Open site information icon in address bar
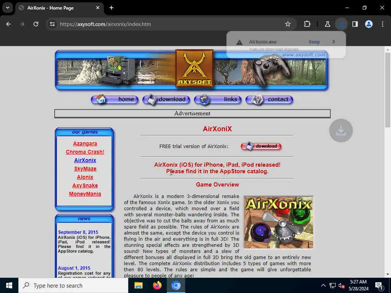The height and width of the screenshot is (293, 391). (52, 24)
